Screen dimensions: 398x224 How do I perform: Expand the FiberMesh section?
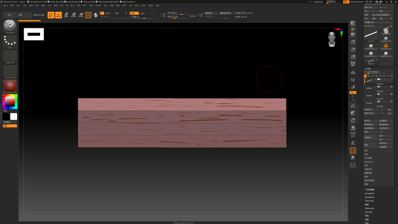370,208
